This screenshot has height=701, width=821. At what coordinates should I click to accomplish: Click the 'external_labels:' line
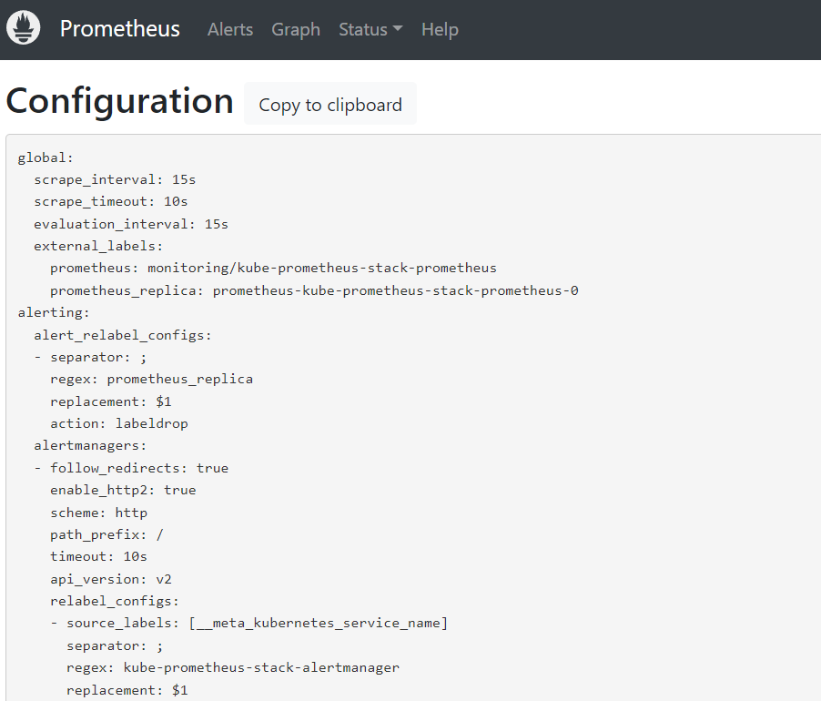click(98, 246)
